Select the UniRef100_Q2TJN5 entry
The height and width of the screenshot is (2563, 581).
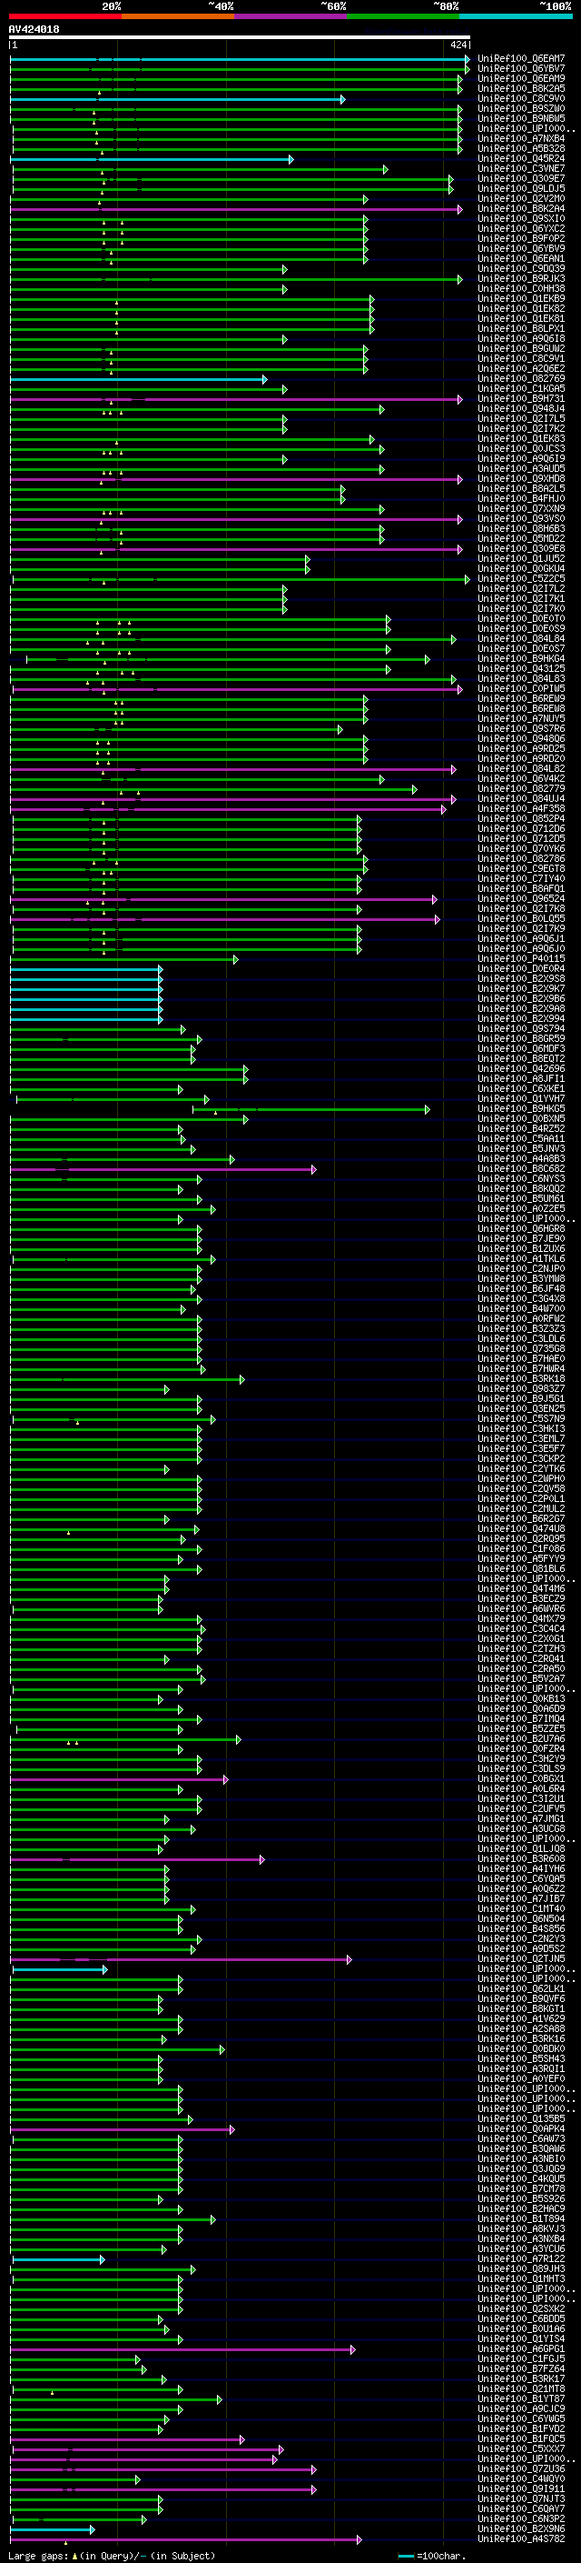[x=521, y=1959]
